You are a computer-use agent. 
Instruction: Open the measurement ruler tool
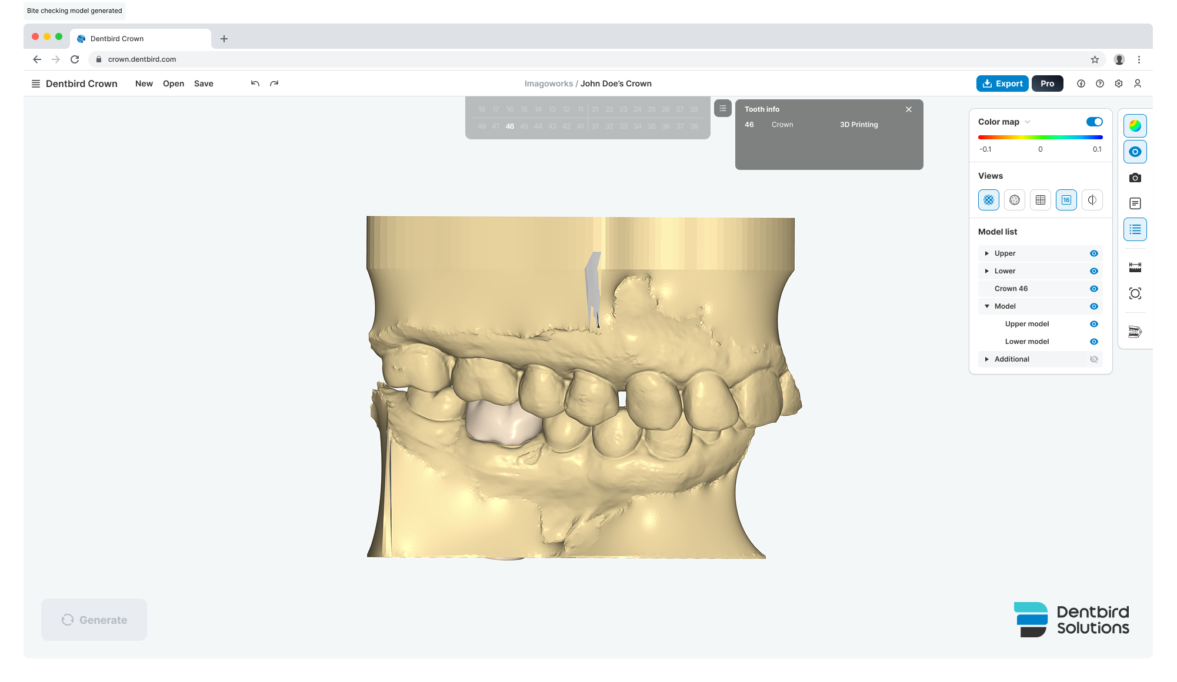coord(1135,268)
